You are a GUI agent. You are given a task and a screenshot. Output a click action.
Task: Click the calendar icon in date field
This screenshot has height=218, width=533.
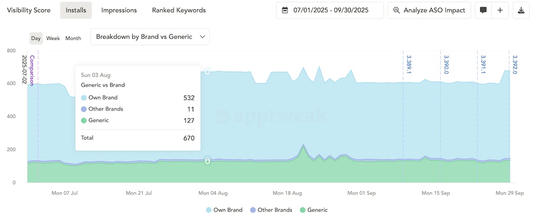pos(285,10)
